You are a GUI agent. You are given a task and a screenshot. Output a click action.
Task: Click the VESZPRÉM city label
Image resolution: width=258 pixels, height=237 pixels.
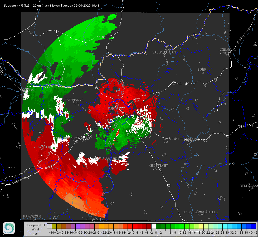tap(42, 147)
